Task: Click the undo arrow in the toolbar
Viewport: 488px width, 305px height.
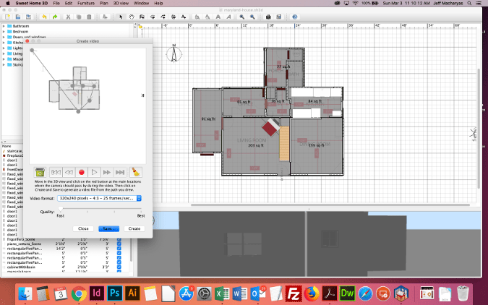Action: 43,16
